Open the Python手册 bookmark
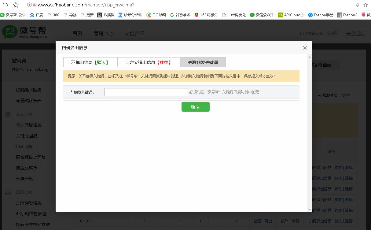 coord(321,15)
